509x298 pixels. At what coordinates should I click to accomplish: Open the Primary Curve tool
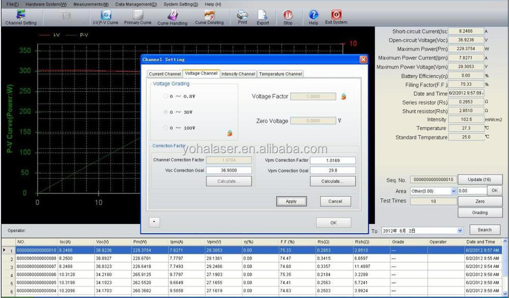(137, 17)
